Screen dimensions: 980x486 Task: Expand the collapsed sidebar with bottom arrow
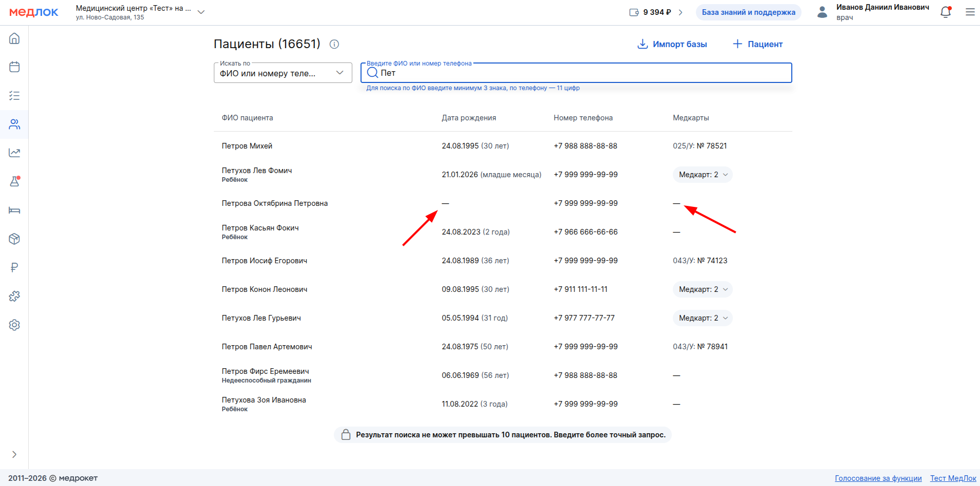click(14, 454)
